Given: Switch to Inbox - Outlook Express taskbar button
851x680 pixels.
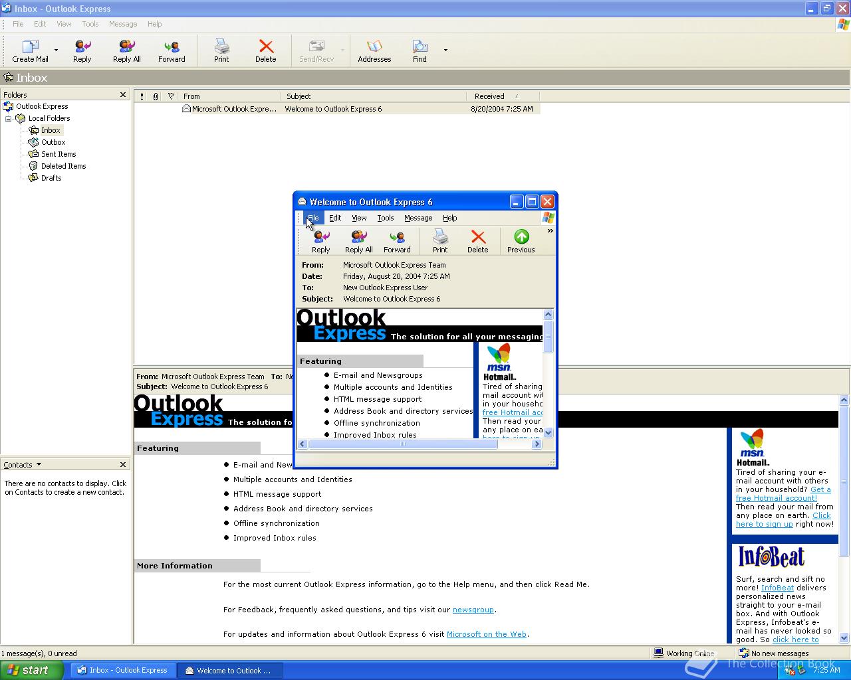Looking at the screenshot, I should 124,671.
